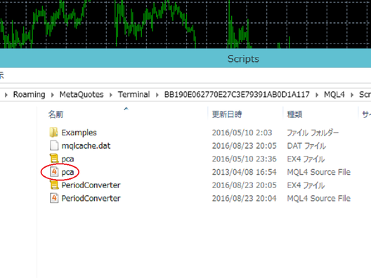Jump to MQL4 folder in breadcrumb
This screenshot has width=371, height=278.
[334, 95]
